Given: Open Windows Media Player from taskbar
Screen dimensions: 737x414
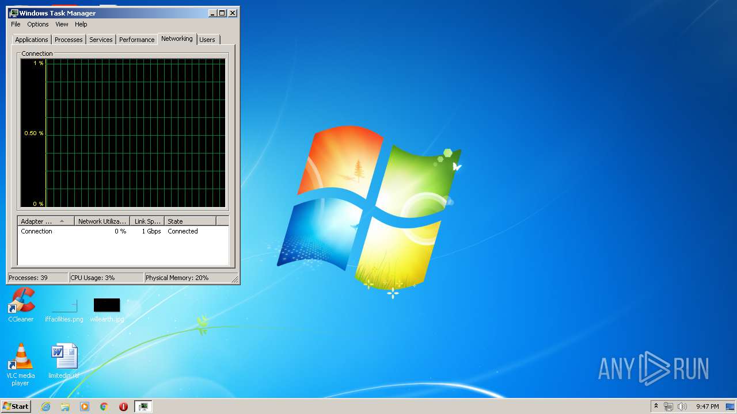Looking at the screenshot, I should [x=85, y=407].
